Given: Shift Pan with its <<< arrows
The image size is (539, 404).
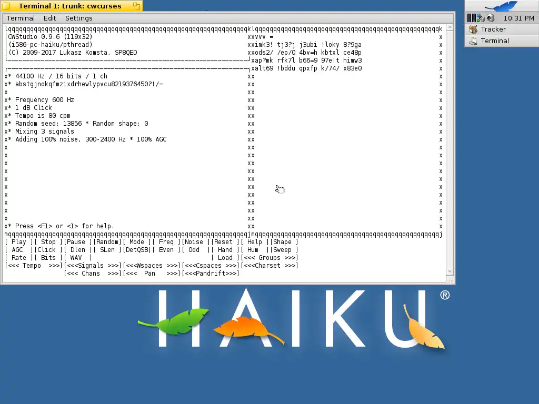Looking at the screenshot, I should (132, 274).
